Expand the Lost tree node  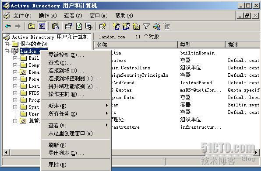coord(15,86)
